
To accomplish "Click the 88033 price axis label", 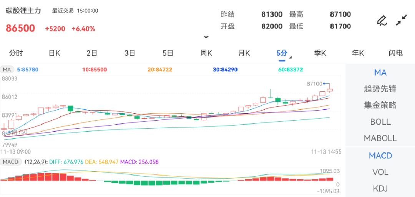I will click(10, 79).
